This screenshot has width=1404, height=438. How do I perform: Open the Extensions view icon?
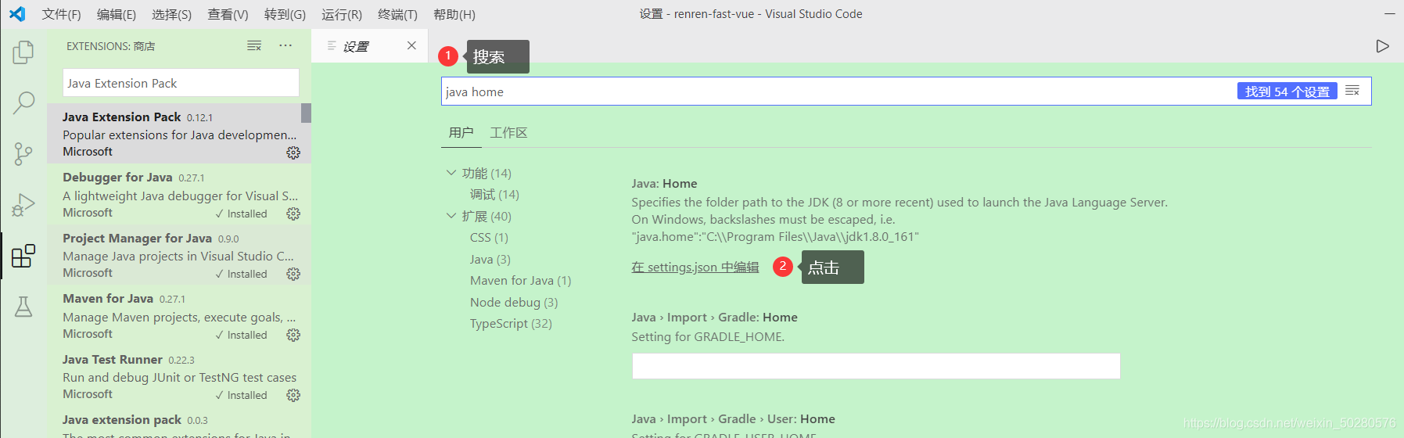[23, 256]
